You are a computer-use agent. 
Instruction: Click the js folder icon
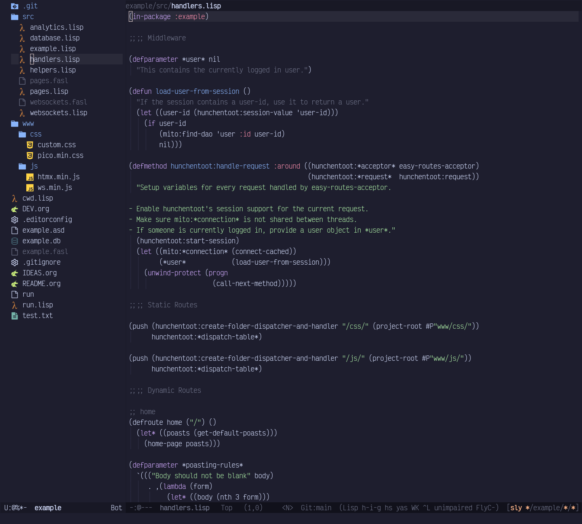click(22, 166)
